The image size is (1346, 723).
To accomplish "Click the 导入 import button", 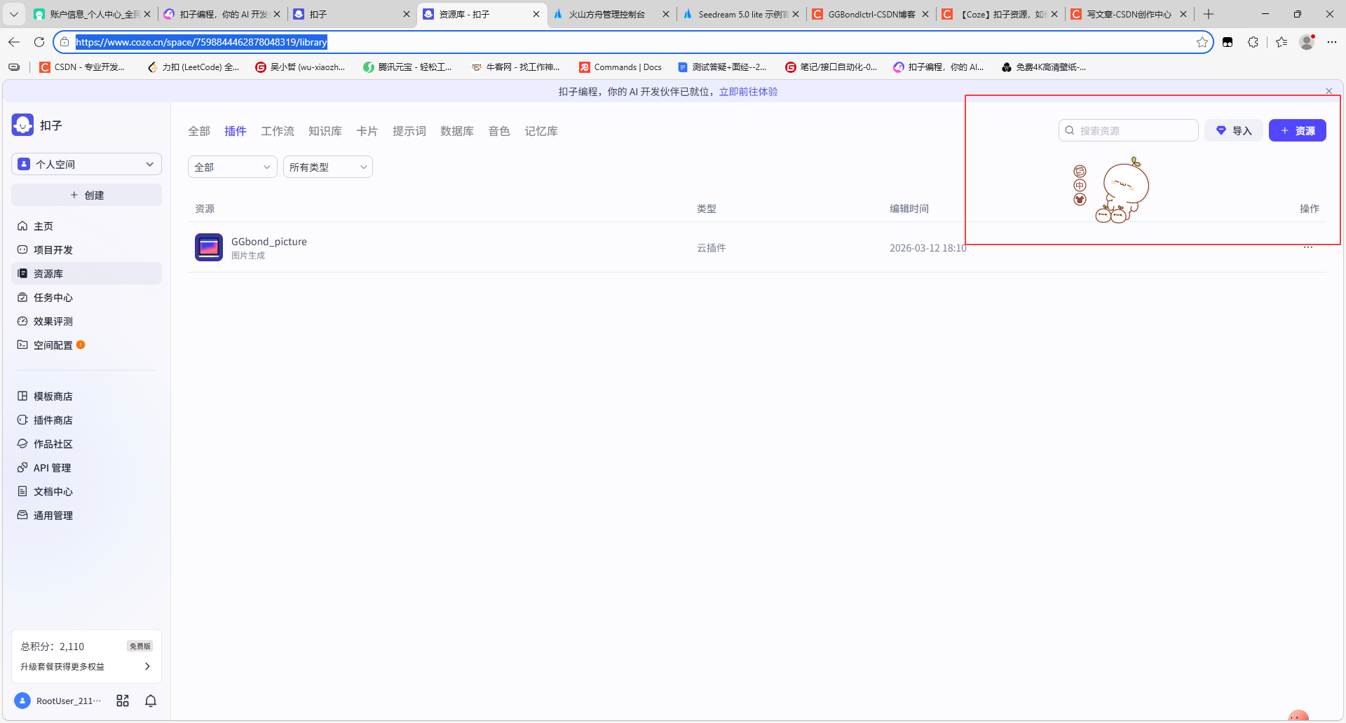I will point(1234,130).
